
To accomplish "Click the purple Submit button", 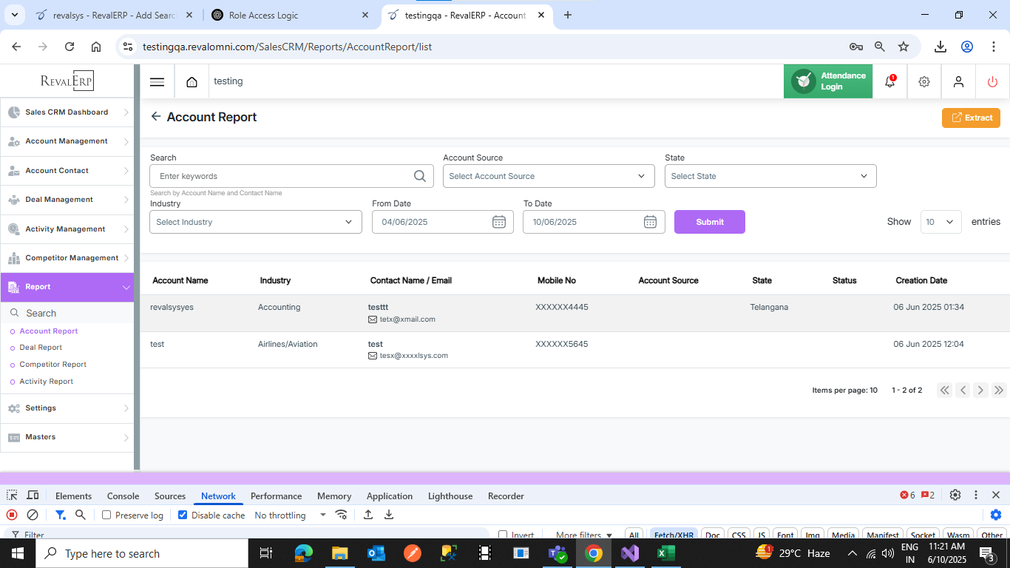I will click(x=709, y=222).
